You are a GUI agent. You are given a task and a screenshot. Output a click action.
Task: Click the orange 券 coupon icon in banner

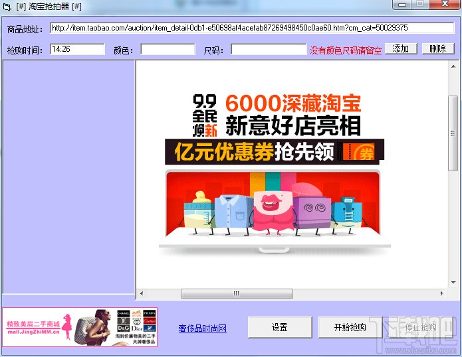pyautogui.click(x=359, y=152)
